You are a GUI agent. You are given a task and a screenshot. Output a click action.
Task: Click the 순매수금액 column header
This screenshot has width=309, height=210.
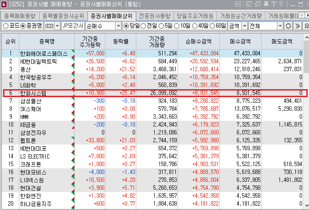point(199,42)
